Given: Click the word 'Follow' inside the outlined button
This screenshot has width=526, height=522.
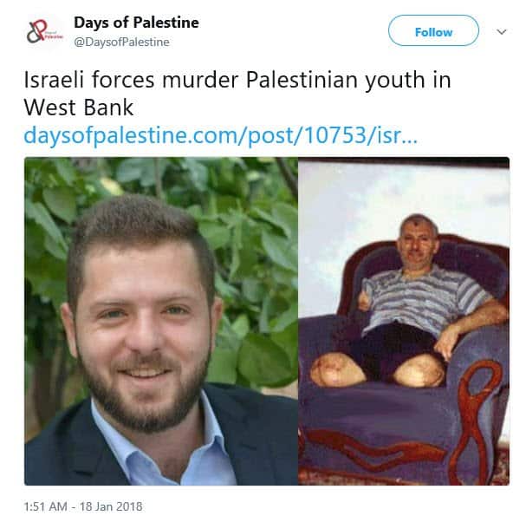Looking at the screenshot, I should tap(433, 32).
